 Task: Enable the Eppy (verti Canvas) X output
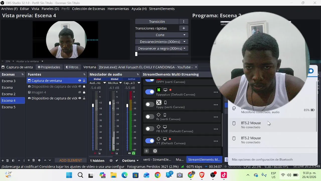(x=150, y=104)
